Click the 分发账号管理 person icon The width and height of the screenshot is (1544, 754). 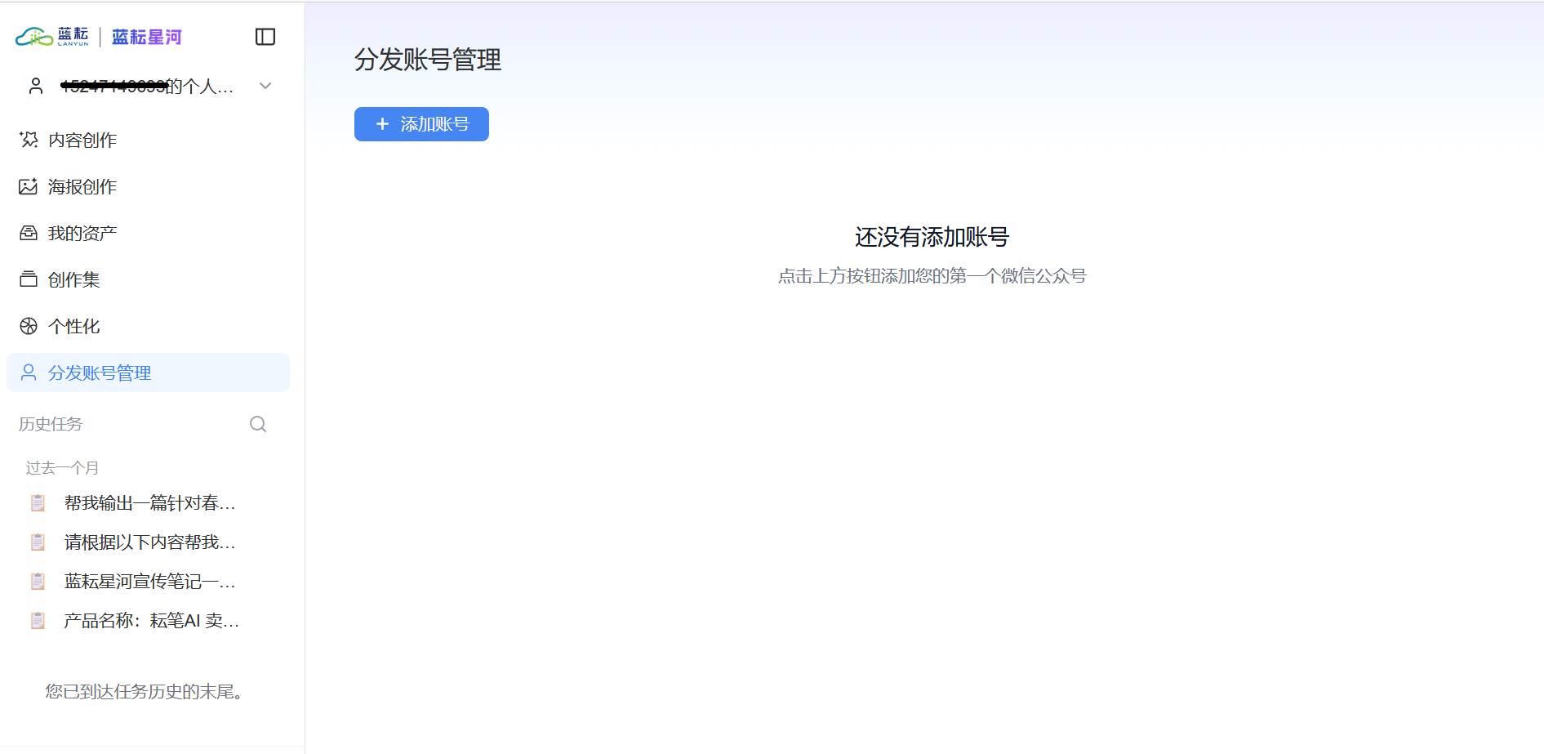click(29, 373)
